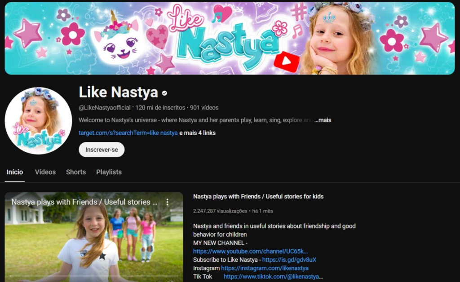Open the Shorts tab
The width and height of the screenshot is (460, 282).
point(76,172)
